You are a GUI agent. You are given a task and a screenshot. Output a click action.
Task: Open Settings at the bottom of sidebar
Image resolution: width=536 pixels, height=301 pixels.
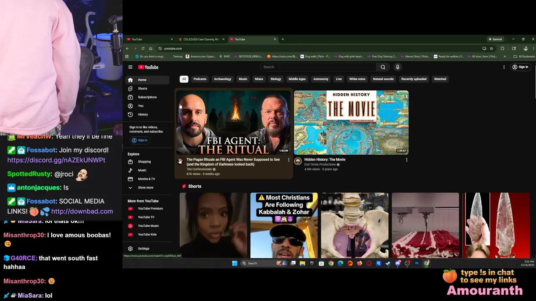(147, 248)
